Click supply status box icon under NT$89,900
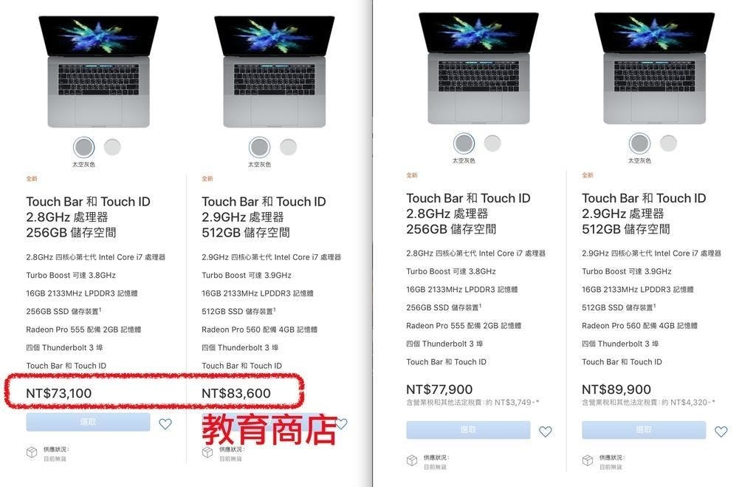Screen dimensions: 756x487 click(x=587, y=460)
